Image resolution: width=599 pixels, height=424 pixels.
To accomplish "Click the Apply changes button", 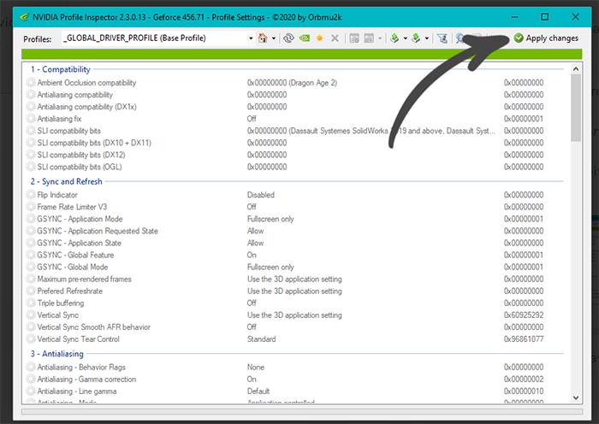I will point(546,38).
